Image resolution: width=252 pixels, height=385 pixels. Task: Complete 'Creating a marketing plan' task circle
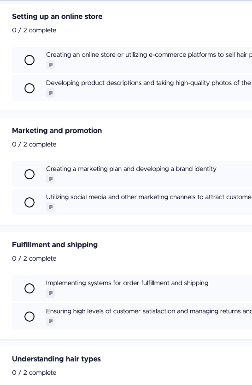tap(29, 174)
